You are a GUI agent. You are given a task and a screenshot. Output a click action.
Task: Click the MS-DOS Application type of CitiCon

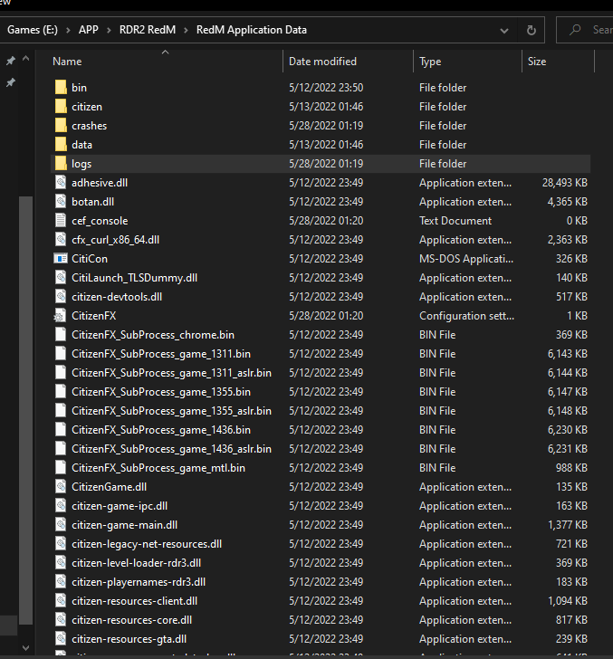465,259
